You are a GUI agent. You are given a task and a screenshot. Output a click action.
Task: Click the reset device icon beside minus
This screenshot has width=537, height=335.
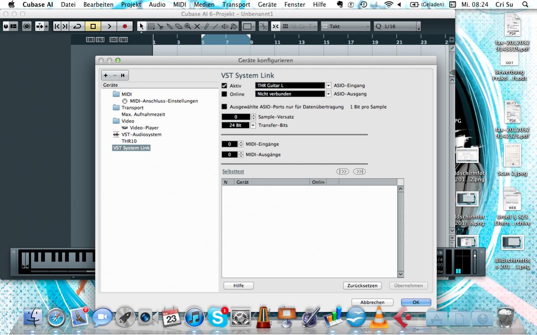[x=123, y=75]
